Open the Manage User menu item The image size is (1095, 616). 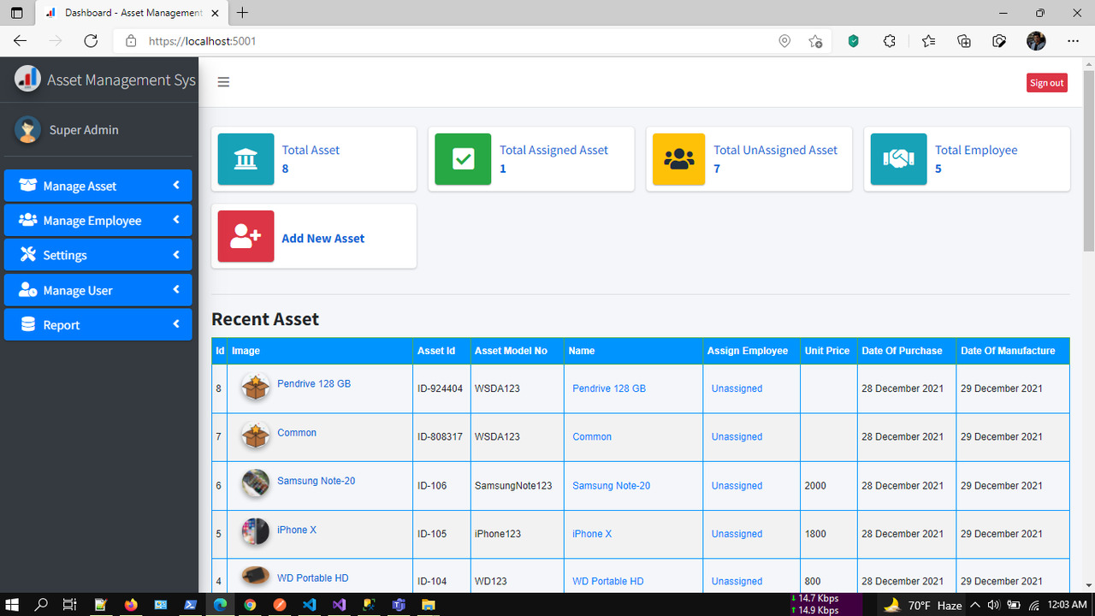98,290
